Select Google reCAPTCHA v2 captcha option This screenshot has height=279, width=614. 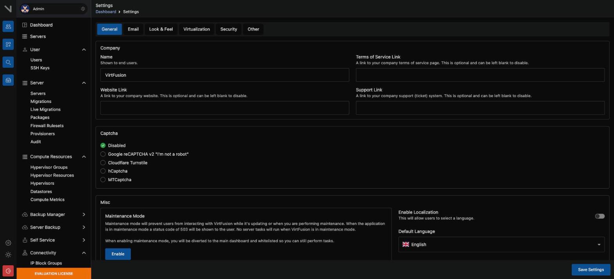[103, 154]
